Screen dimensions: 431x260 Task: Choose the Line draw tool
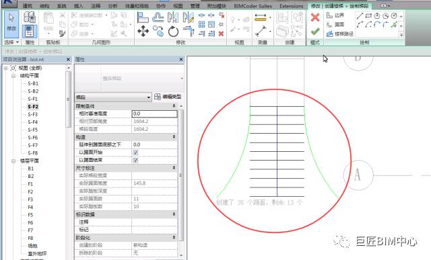point(360,16)
